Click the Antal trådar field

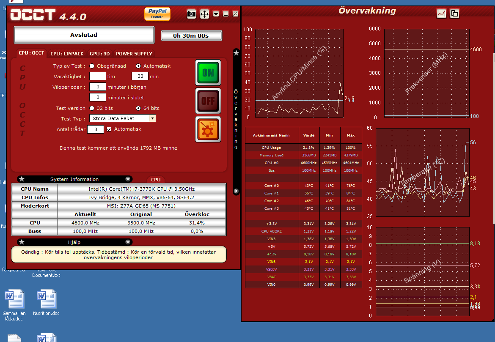pos(96,129)
